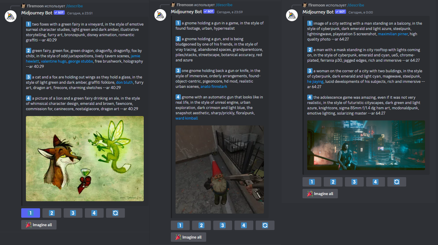Screen dimensions: 438x245
Task: Open the george stubbs artist link
Action: [80, 61]
